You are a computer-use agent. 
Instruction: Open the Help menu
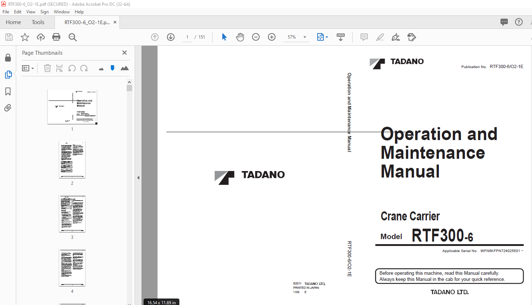[79, 12]
